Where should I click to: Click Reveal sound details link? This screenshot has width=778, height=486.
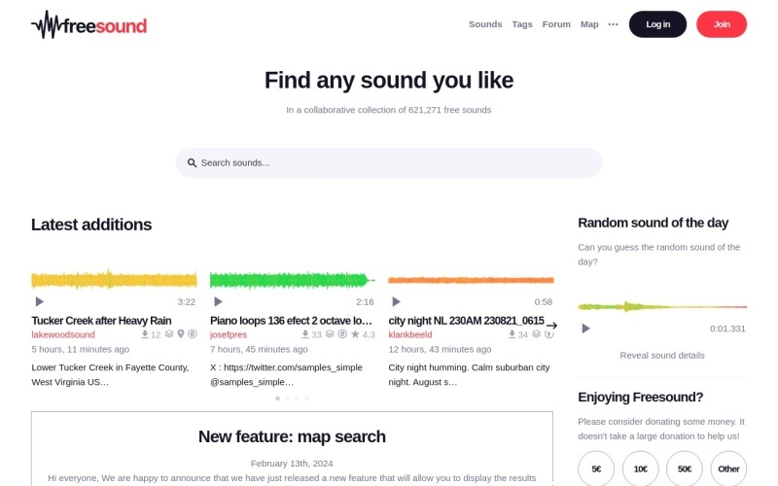pyautogui.click(x=662, y=355)
